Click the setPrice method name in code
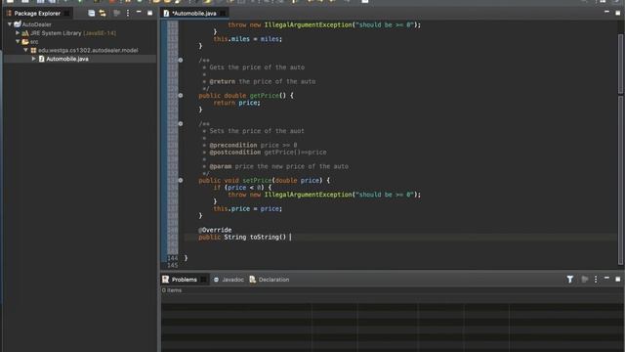This screenshot has height=352, width=625. point(257,180)
